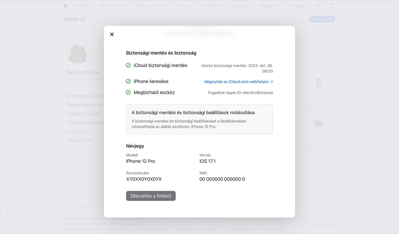Click the Ramirez Dawn account name

(83, 72)
